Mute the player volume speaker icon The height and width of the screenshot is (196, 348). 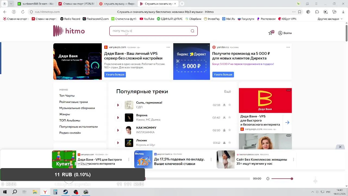[268, 179]
